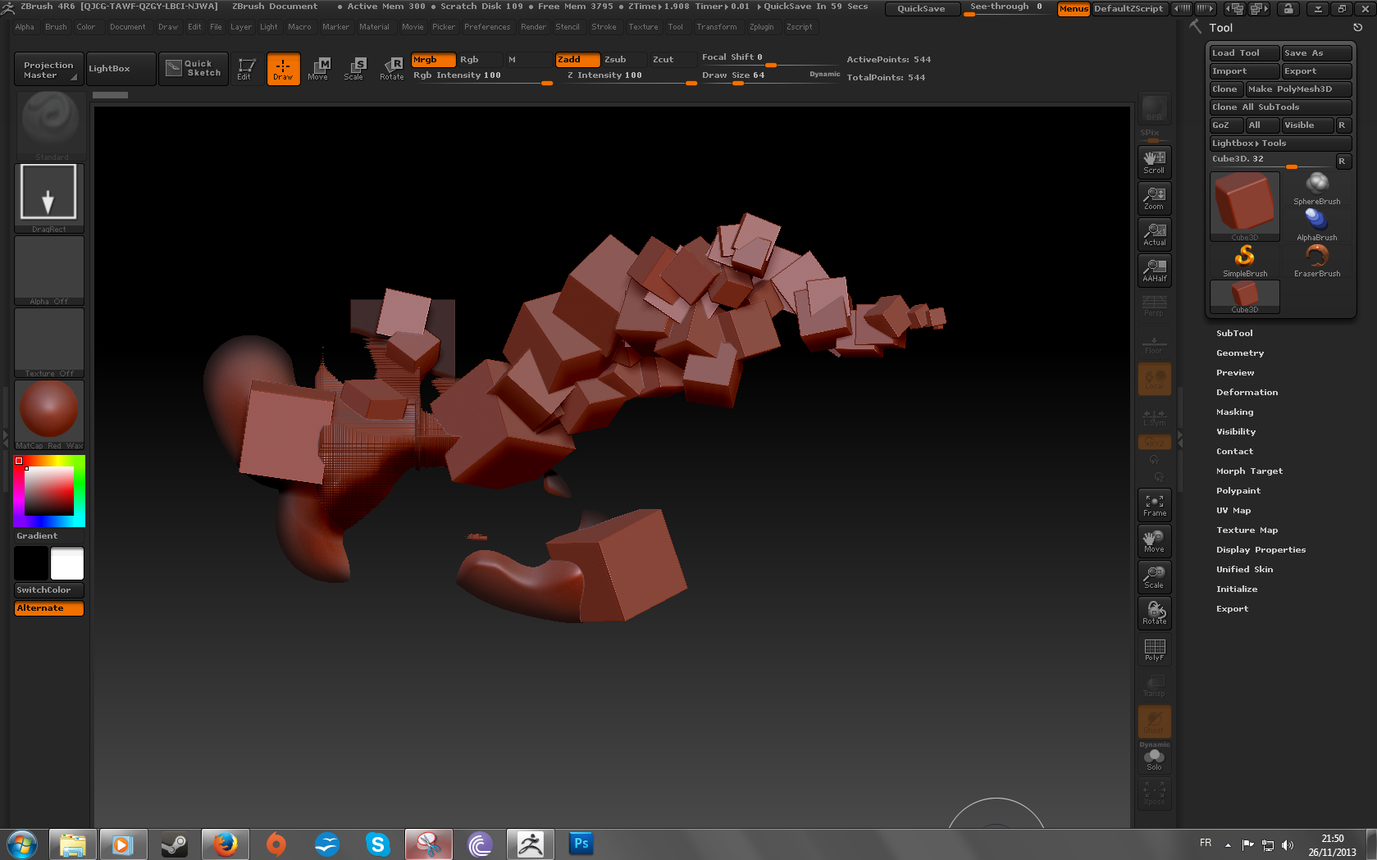Click the AAHalf zoom icon
The height and width of the screenshot is (860, 1377).
[x=1154, y=271]
